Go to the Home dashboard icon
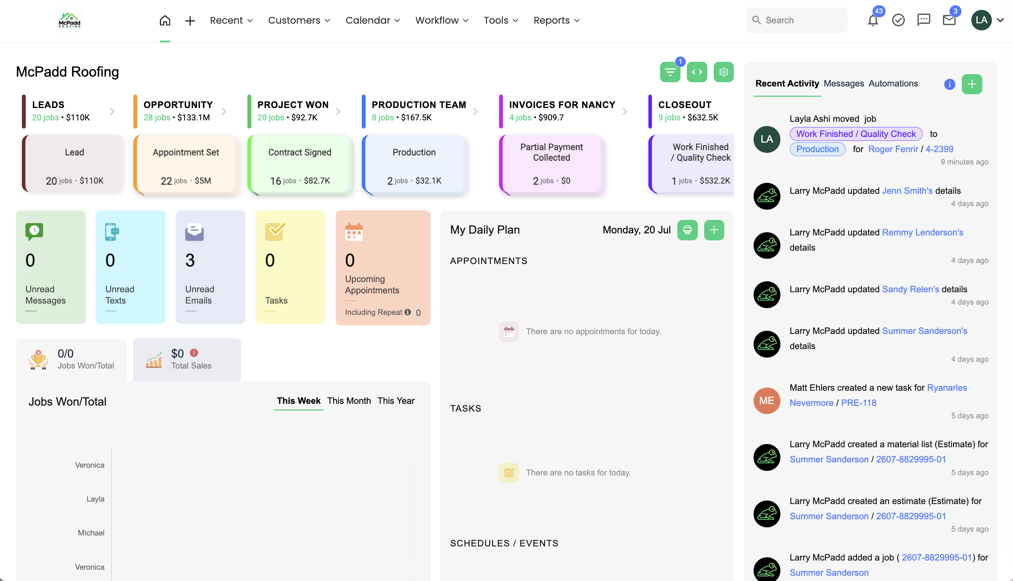The height and width of the screenshot is (581, 1013). pos(165,20)
